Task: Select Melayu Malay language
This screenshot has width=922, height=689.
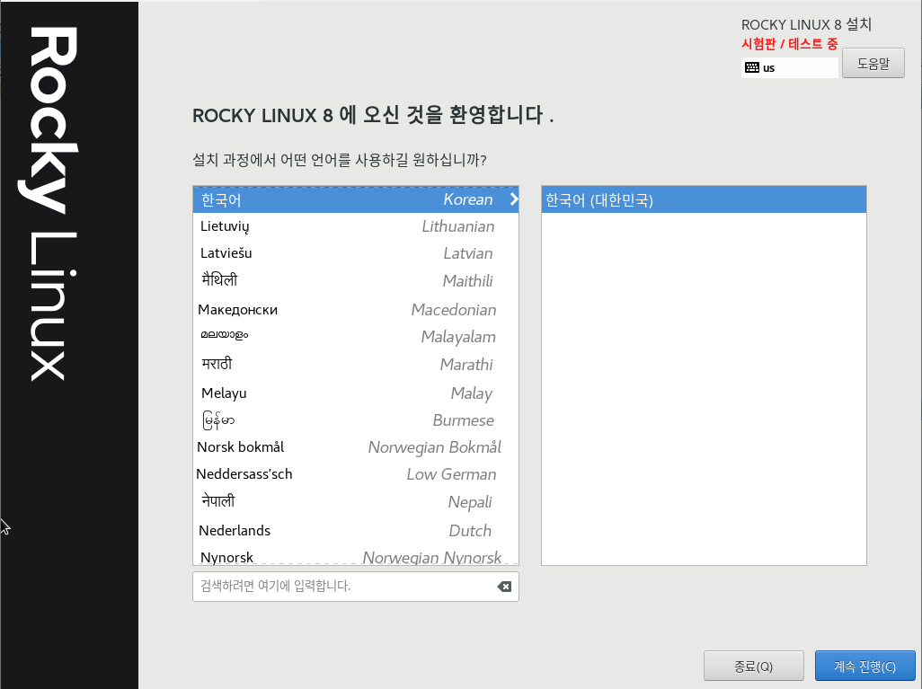Action: coord(355,393)
